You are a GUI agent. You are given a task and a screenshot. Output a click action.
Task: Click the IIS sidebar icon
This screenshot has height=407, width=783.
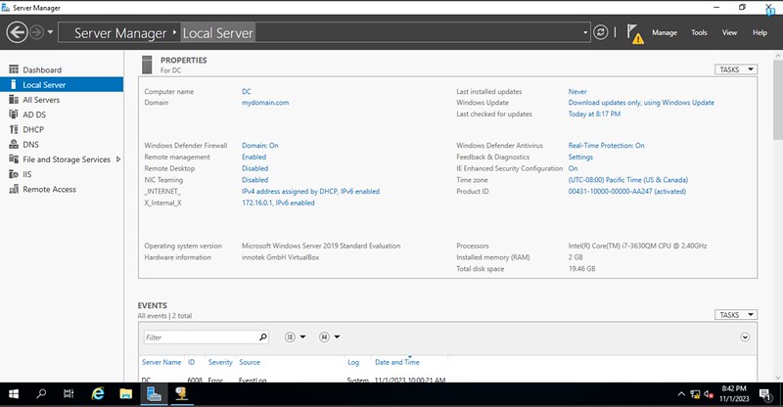pyautogui.click(x=14, y=174)
